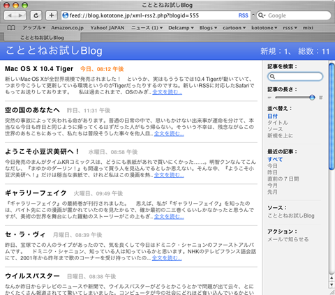The image size is (335, 295).
Task: Click the shorter article length icon
Action: (269, 98)
